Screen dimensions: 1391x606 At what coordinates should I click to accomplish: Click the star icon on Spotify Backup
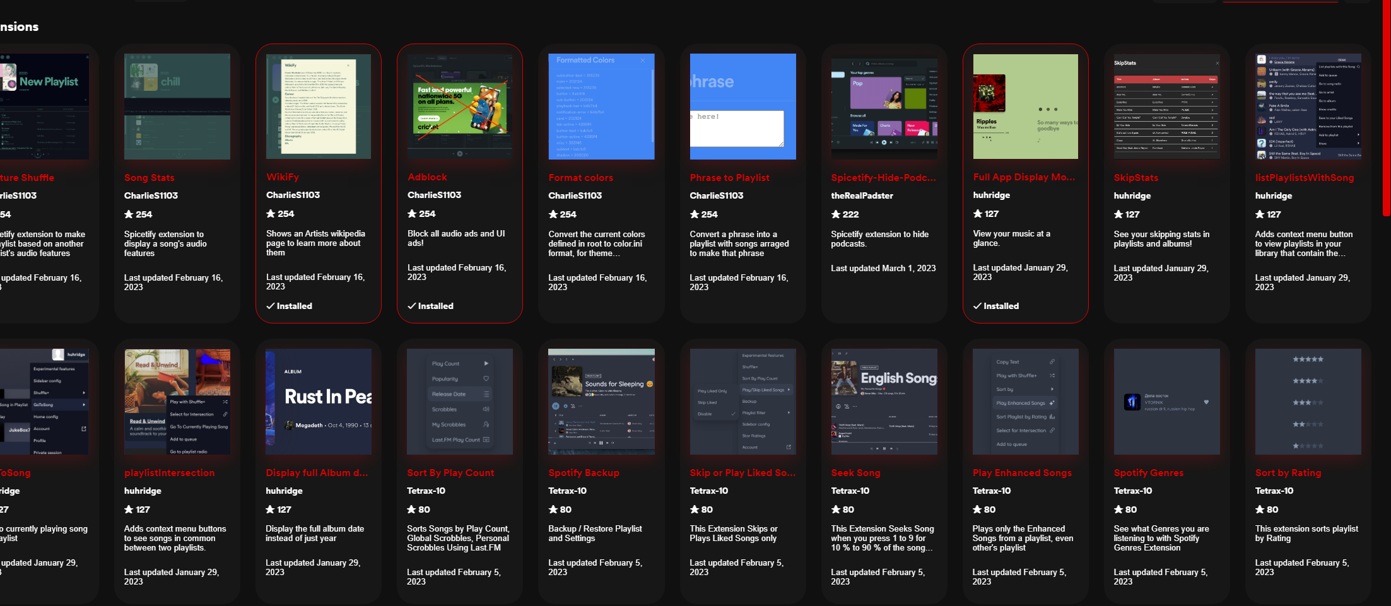(553, 510)
